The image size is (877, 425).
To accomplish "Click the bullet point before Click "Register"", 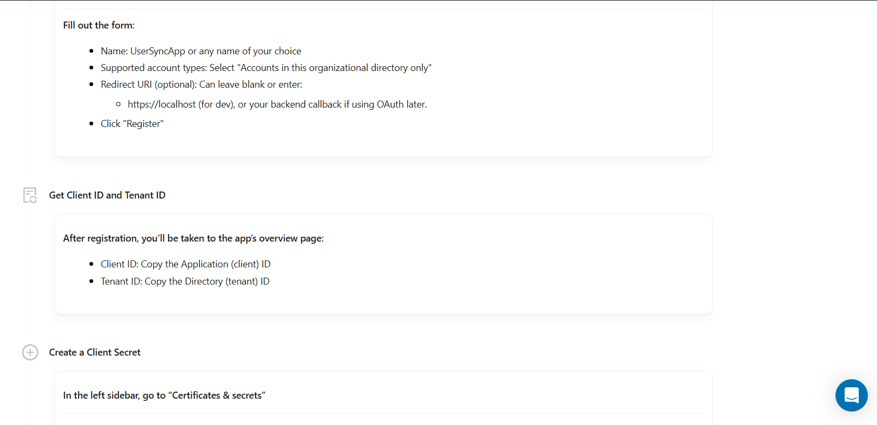I will pyautogui.click(x=92, y=124).
